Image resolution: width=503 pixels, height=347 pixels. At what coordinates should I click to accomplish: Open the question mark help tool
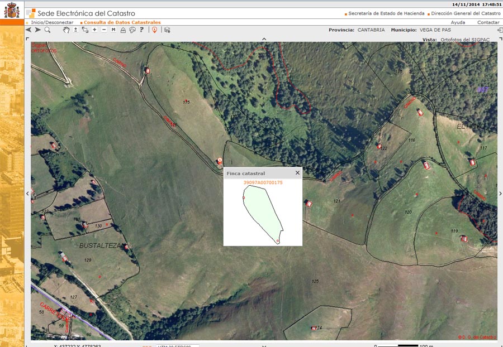coord(141,30)
